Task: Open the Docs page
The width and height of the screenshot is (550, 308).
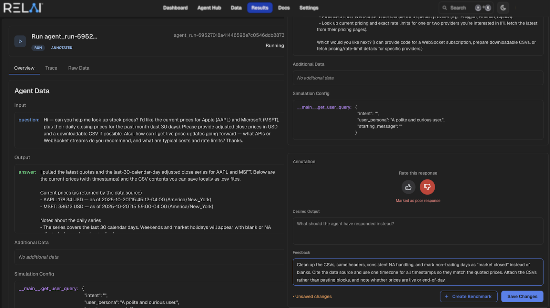Action: click(x=284, y=8)
